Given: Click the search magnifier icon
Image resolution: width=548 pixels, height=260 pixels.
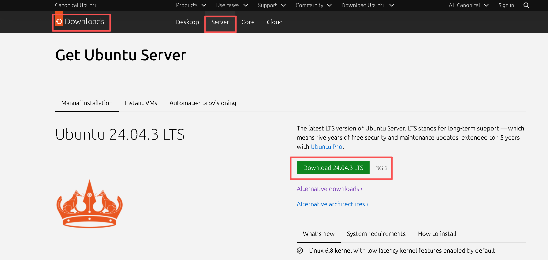Looking at the screenshot, I should point(526,5).
